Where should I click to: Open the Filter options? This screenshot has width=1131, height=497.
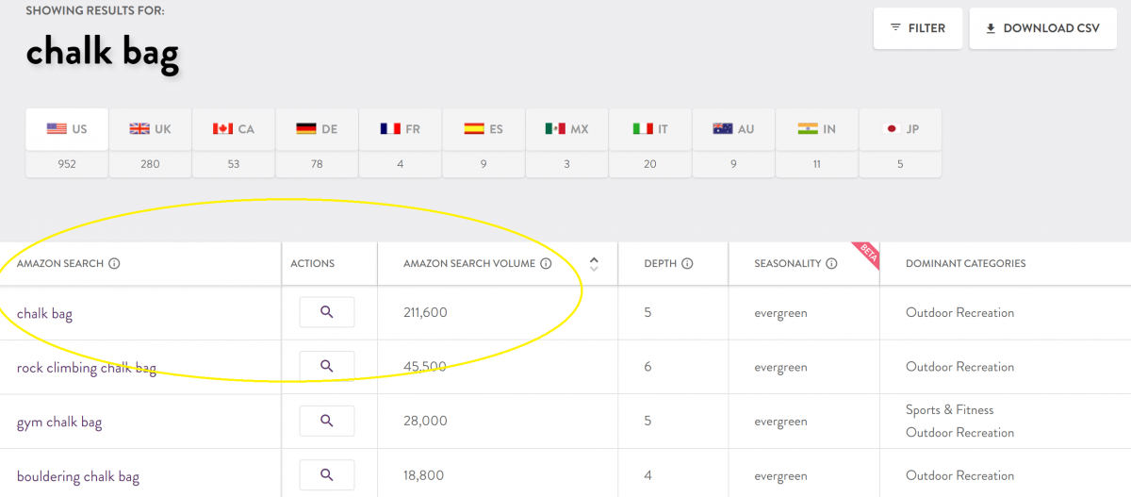[917, 28]
